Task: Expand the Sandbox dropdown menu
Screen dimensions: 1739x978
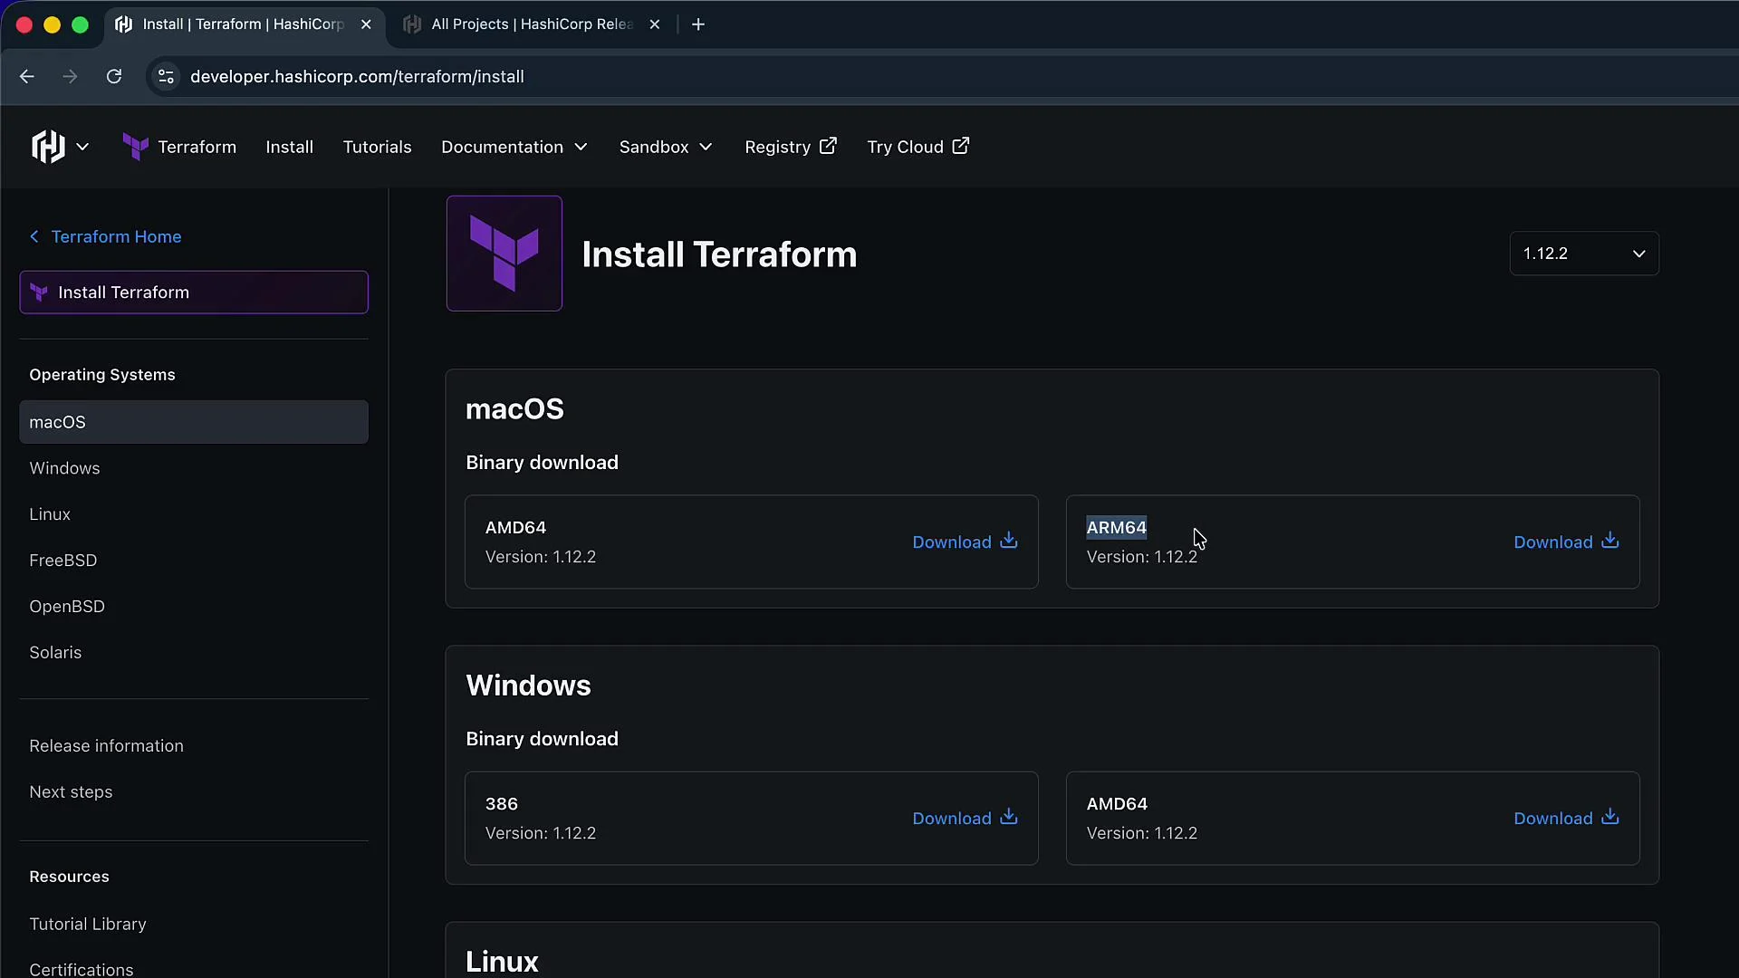Action: (x=666, y=147)
